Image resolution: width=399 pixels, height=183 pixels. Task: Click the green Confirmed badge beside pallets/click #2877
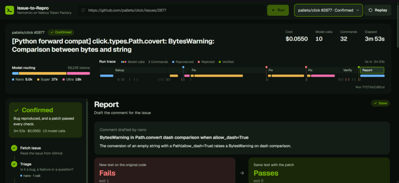tap(61, 32)
